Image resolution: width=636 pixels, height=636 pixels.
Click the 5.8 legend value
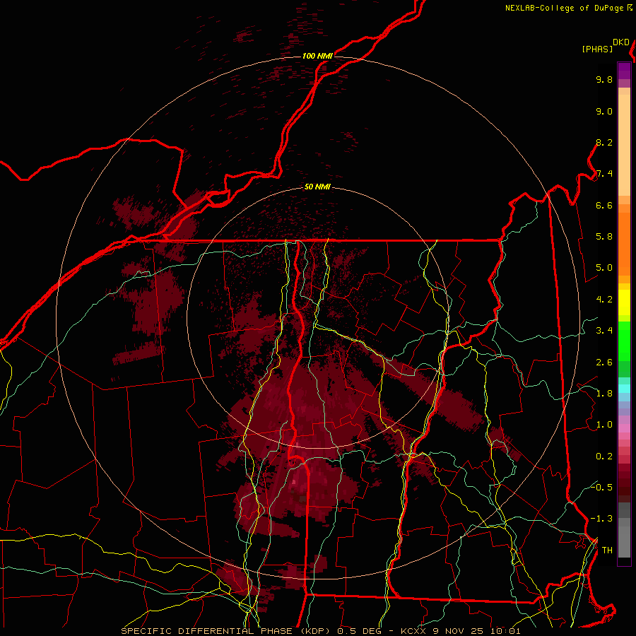pos(604,237)
